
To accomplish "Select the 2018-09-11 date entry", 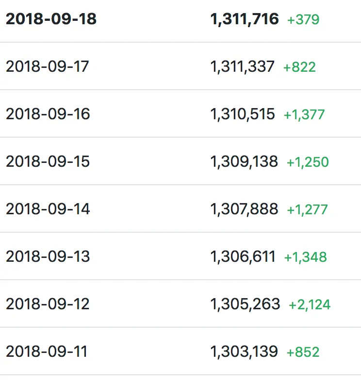I will (47, 351).
